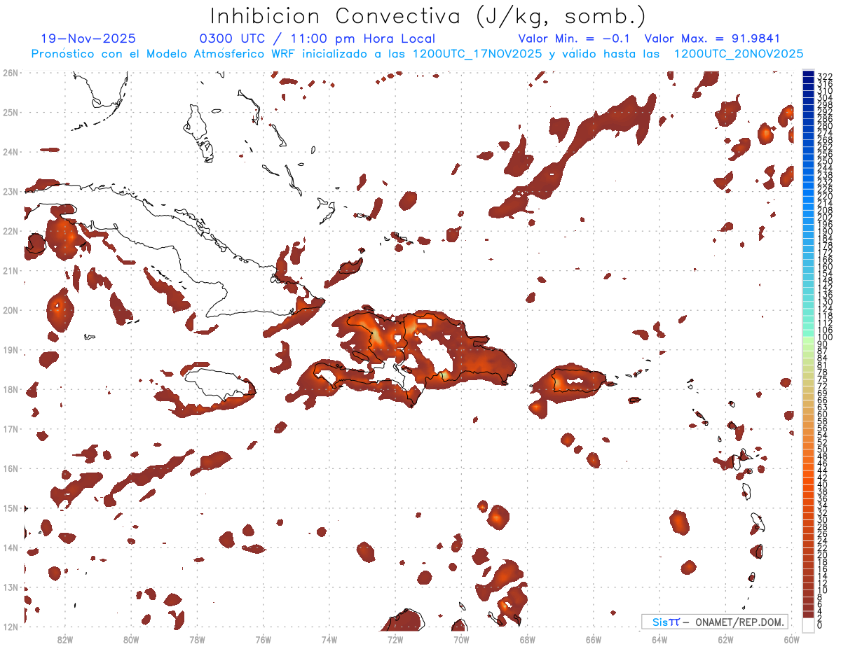Click the "80W" longitude label
This screenshot has height=649, width=841.
click(131, 638)
